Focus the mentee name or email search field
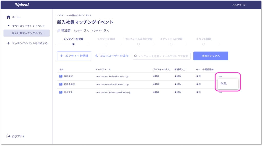 [164, 56]
